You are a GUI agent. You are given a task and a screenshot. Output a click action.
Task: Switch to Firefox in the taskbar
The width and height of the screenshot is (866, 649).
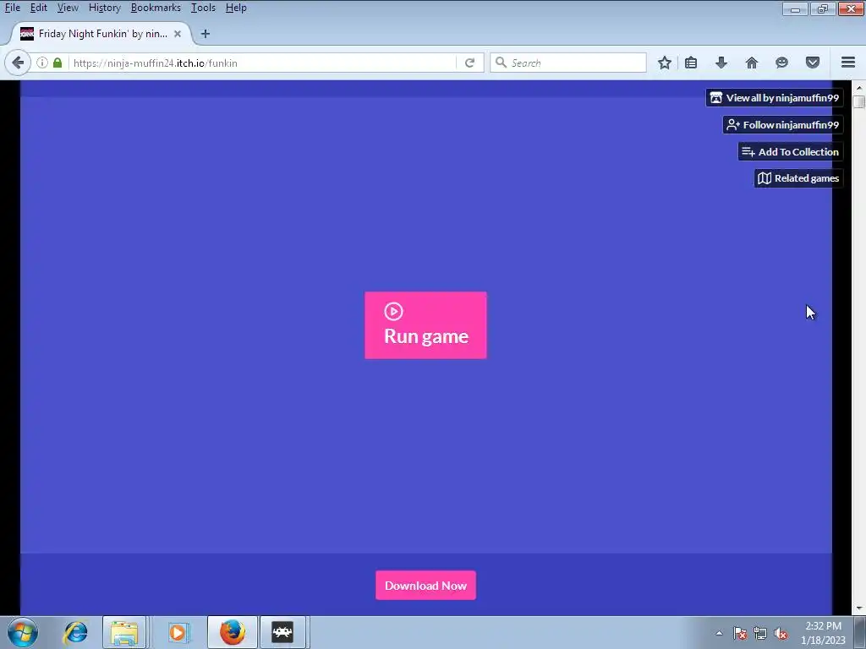[232, 632]
